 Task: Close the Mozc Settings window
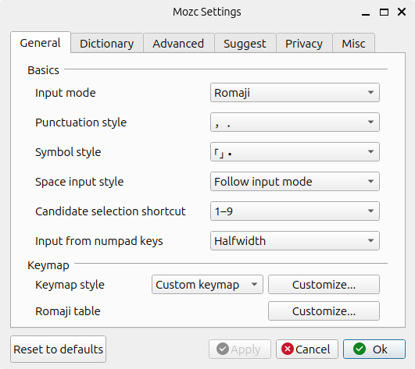[402, 12]
